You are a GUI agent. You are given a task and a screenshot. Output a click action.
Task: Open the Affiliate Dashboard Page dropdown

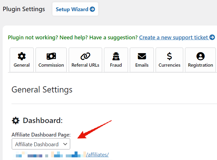[x=41, y=144]
